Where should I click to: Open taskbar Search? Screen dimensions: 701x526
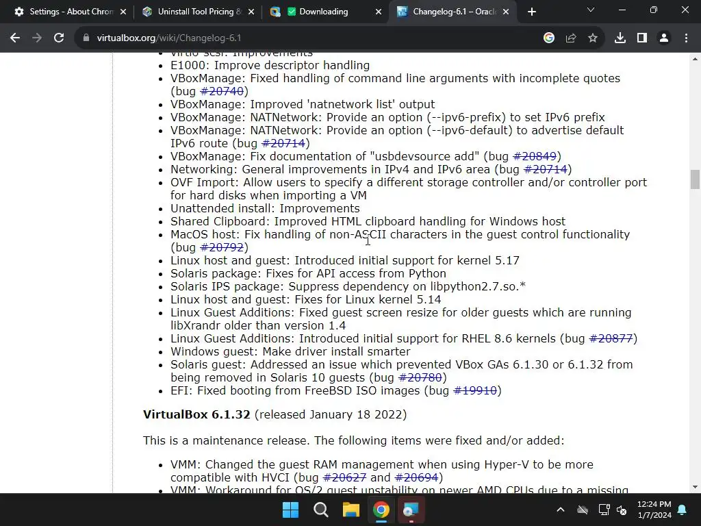point(321,510)
